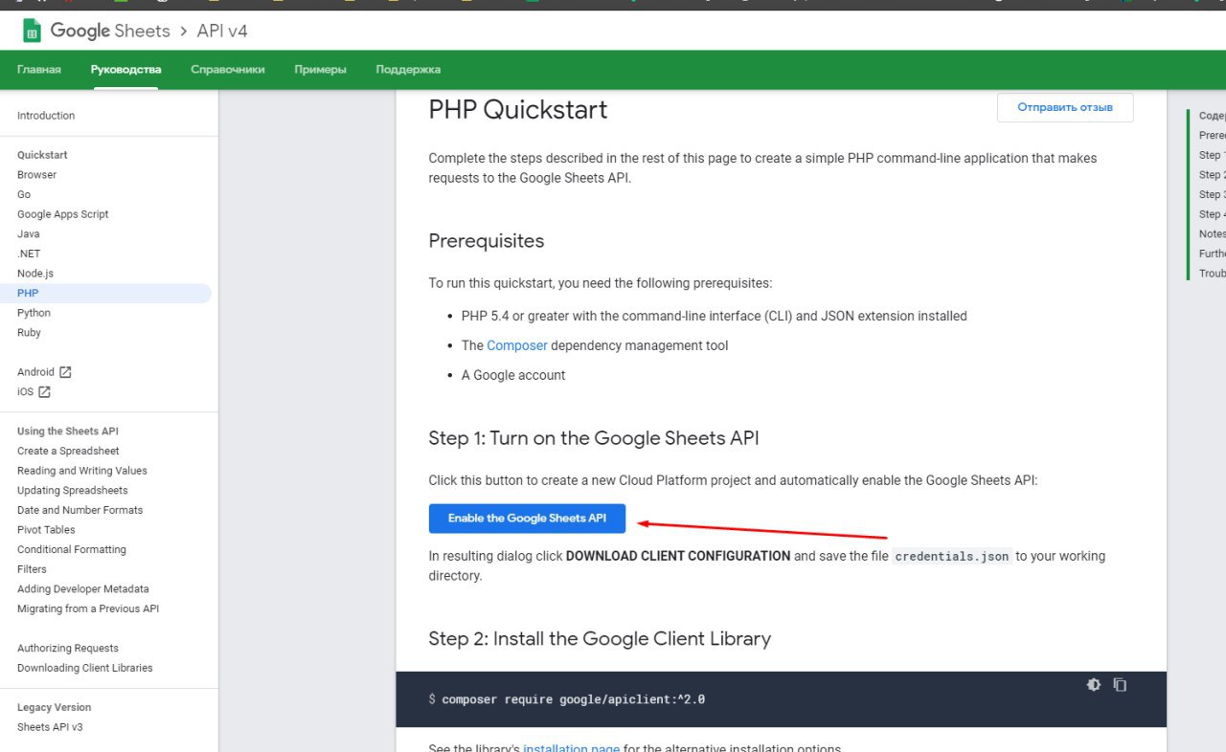The image size is (1226, 752).
Task: Open Migrating from a Previous API
Action: 88,608
